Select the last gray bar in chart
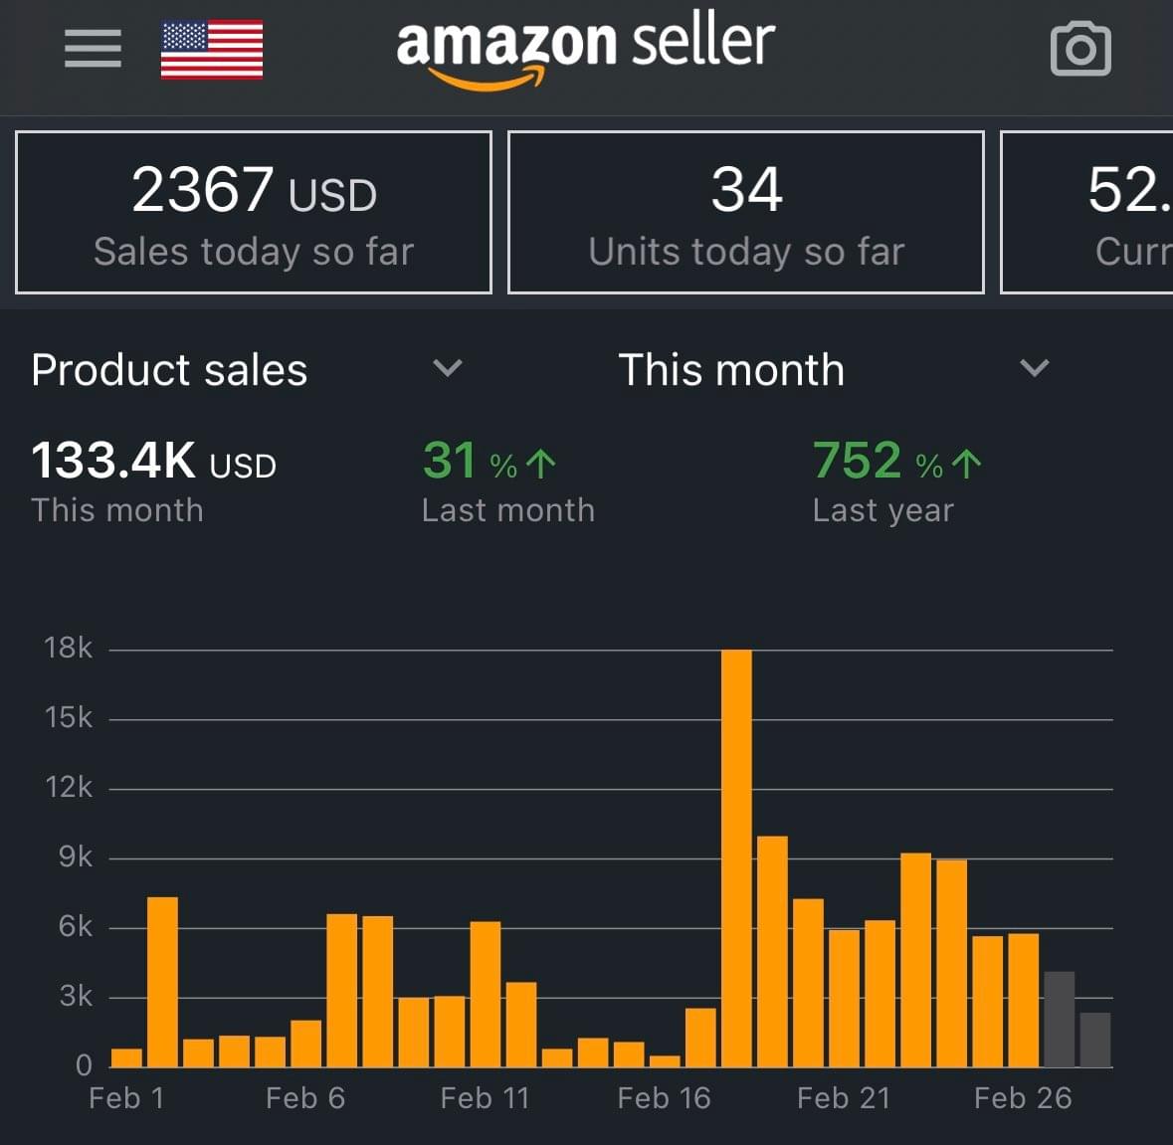 click(x=1095, y=1041)
